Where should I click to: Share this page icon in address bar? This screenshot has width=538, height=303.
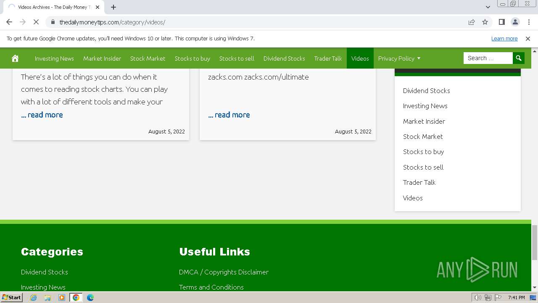(472, 22)
